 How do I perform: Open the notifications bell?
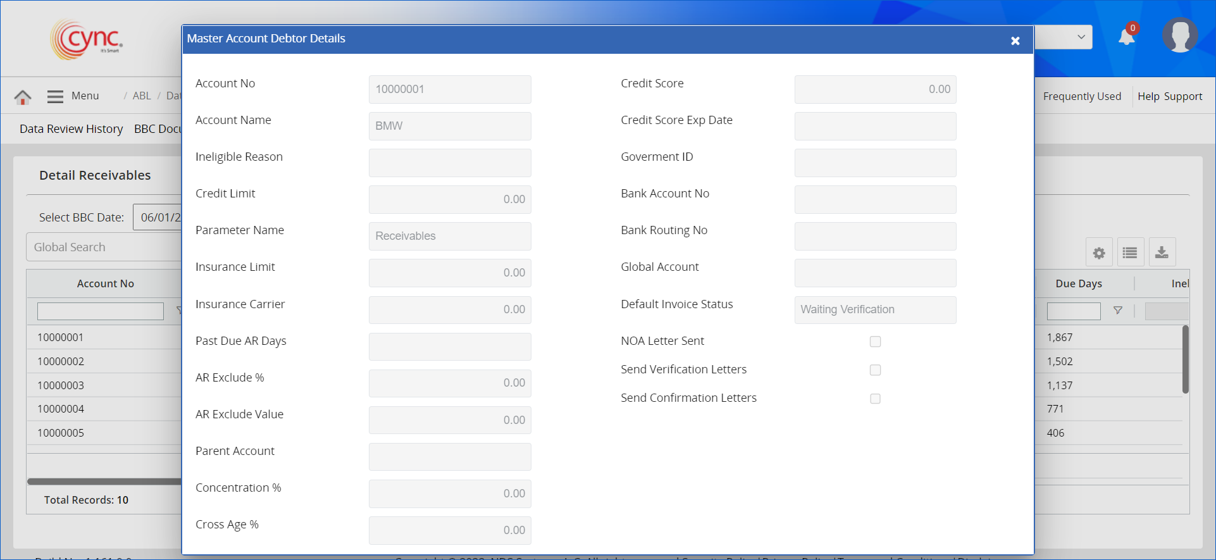coord(1126,37)
